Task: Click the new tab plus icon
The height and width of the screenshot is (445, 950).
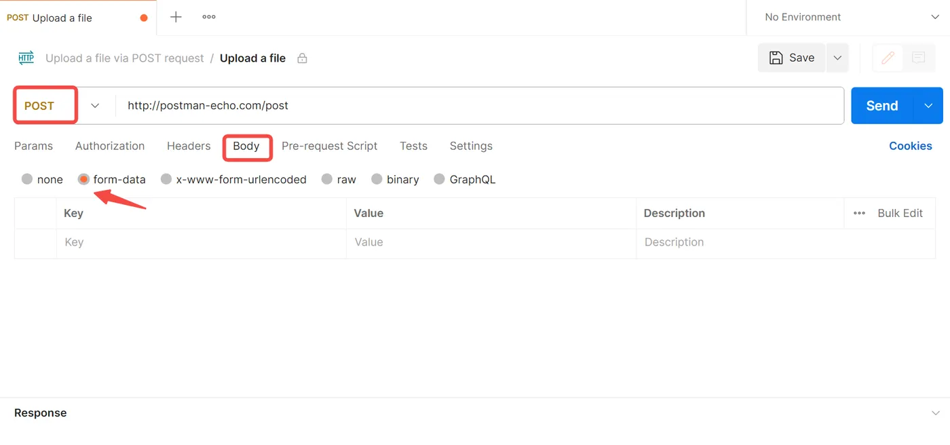Action: (176, 17)
